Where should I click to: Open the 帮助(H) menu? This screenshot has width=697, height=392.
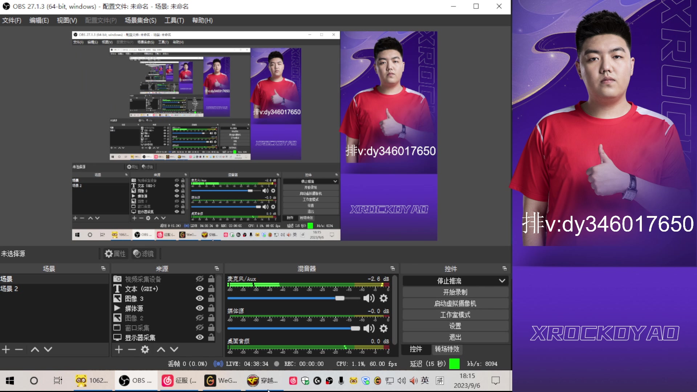[x=203, y=20]
